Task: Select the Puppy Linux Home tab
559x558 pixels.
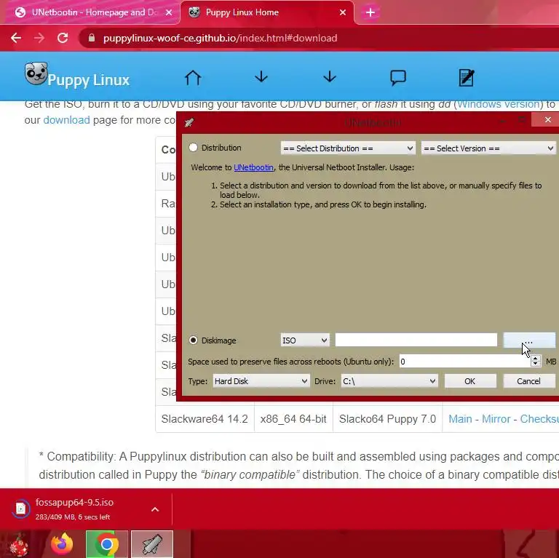Action: tap(267, 12)
